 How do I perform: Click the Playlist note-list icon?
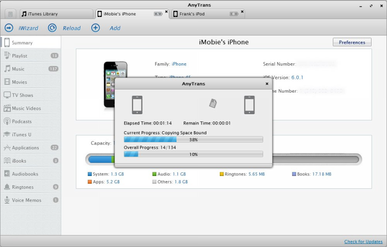(x=7, y=56)
